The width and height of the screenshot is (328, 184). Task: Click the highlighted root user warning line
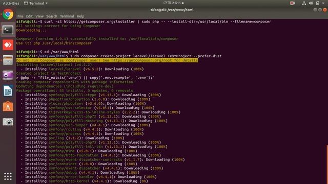[107, 60]
